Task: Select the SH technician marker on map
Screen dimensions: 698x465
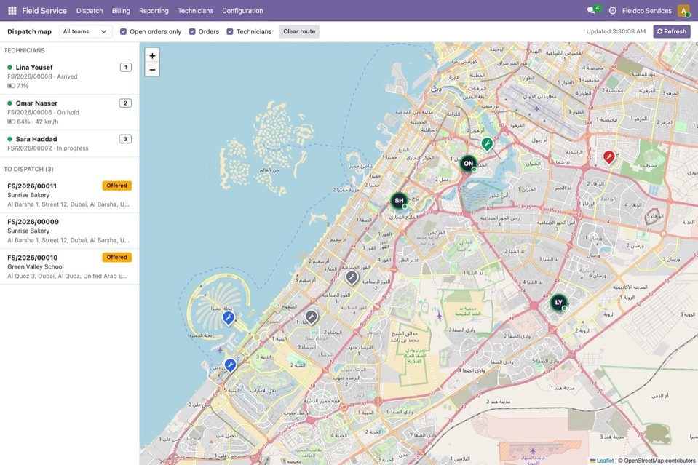Action: [400, 201]
